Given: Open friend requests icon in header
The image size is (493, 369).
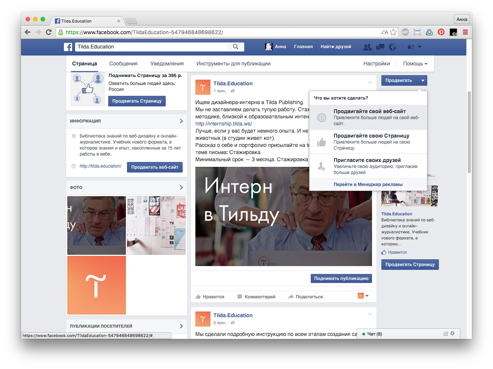Looking at the screenshot, I should click(x=367, y=47).
